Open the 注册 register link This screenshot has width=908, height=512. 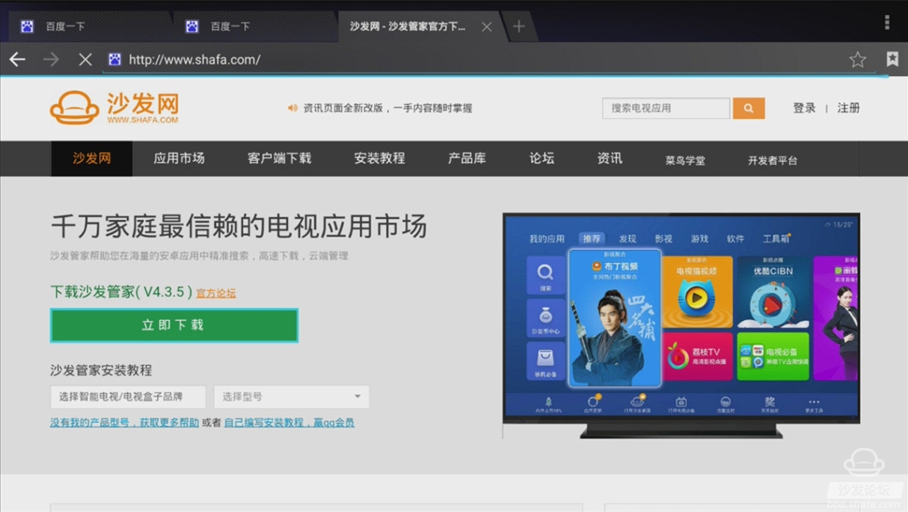(x=848, y=108)
